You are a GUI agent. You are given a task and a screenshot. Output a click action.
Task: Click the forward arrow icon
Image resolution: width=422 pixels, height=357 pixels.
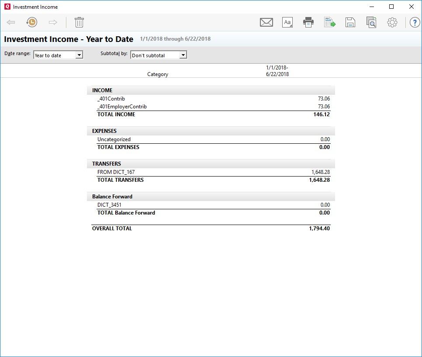click(x=53, y=22)
